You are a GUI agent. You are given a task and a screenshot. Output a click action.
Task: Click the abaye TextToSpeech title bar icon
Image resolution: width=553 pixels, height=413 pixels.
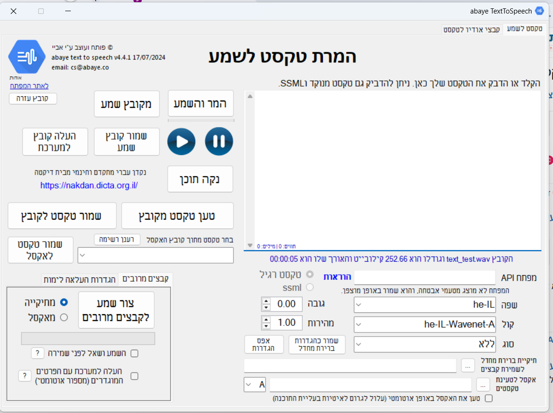tap(539, 11)
